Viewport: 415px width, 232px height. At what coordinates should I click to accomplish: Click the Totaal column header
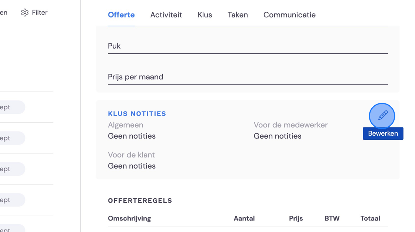click(370, 219)
